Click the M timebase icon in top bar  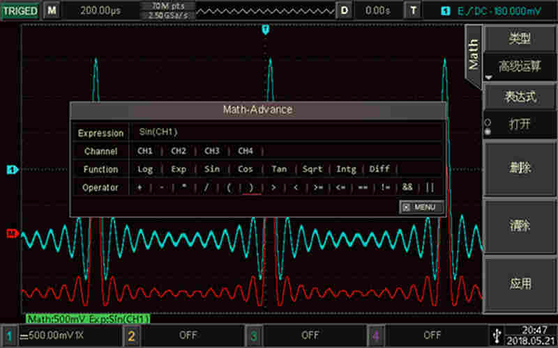52,10
